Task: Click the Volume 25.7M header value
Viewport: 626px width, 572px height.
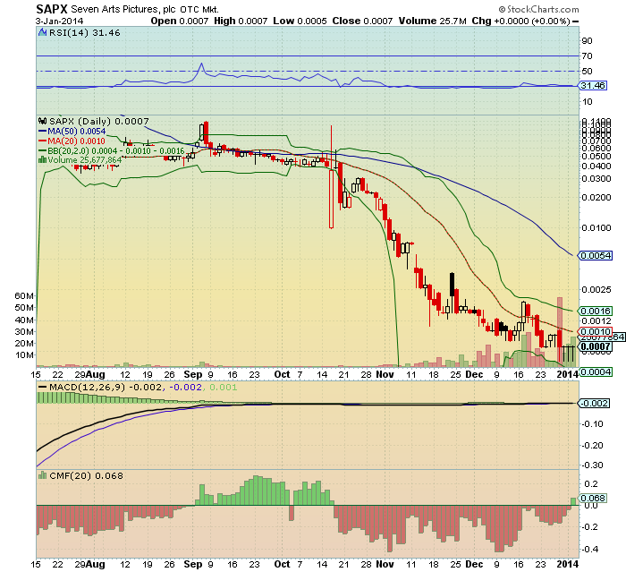Action: pos(432,21)
